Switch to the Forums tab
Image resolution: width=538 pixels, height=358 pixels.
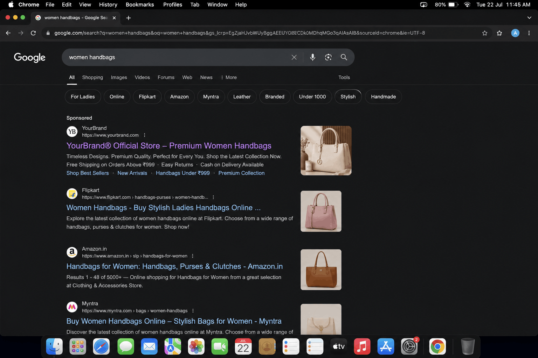point(166,78)
